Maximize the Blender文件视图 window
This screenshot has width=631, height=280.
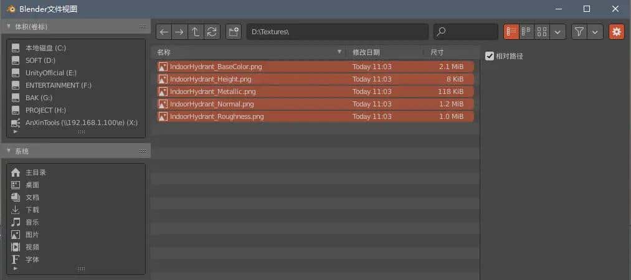tap(587, 9)
